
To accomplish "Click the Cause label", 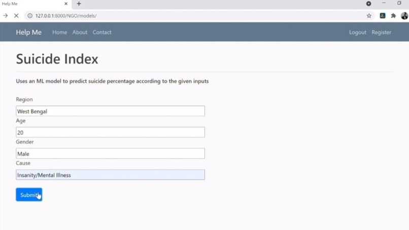I will point(23,163).
